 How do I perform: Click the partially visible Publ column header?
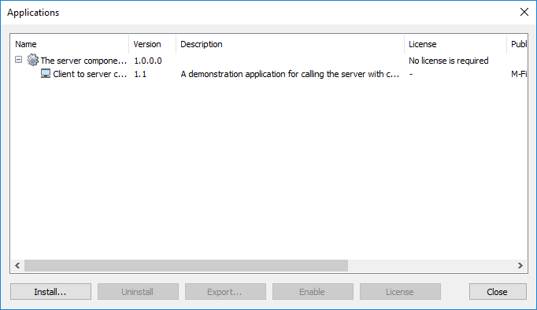click(517, 44)
